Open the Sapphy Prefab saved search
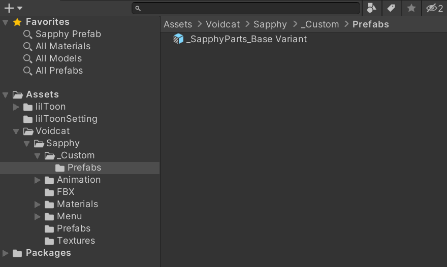This screenshot has height=267, width=447. (x=68, y=34)
